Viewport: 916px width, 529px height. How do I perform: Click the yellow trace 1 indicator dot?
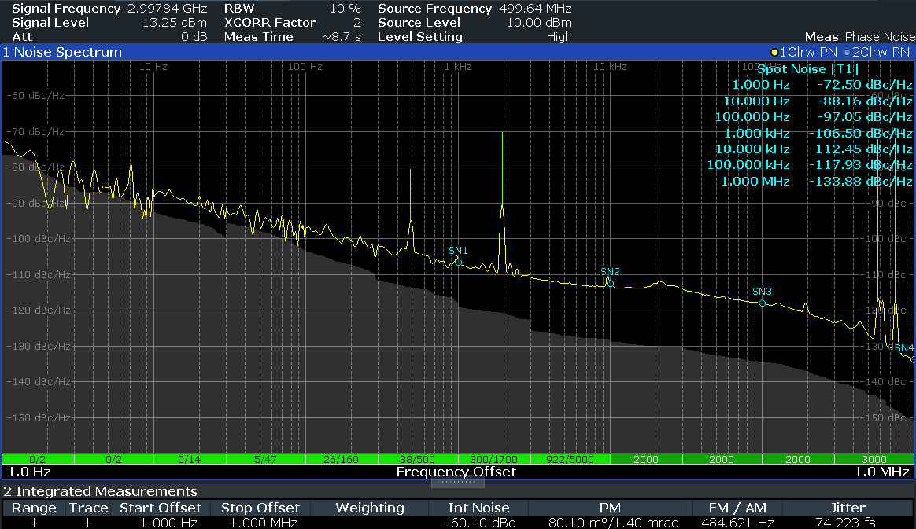tap(774, 52)
